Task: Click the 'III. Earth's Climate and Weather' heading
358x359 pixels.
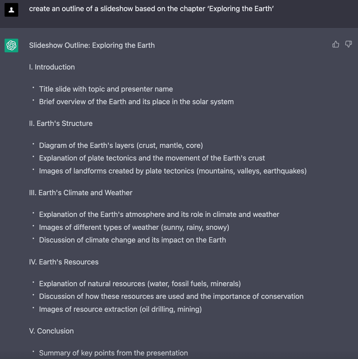Action: coord(81,193)
